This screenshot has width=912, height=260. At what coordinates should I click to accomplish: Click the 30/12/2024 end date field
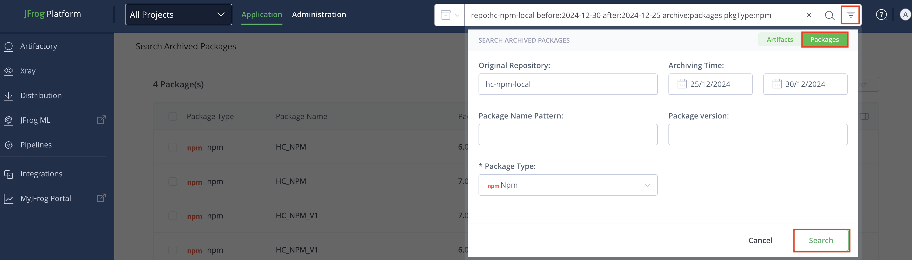coord(805,84)
